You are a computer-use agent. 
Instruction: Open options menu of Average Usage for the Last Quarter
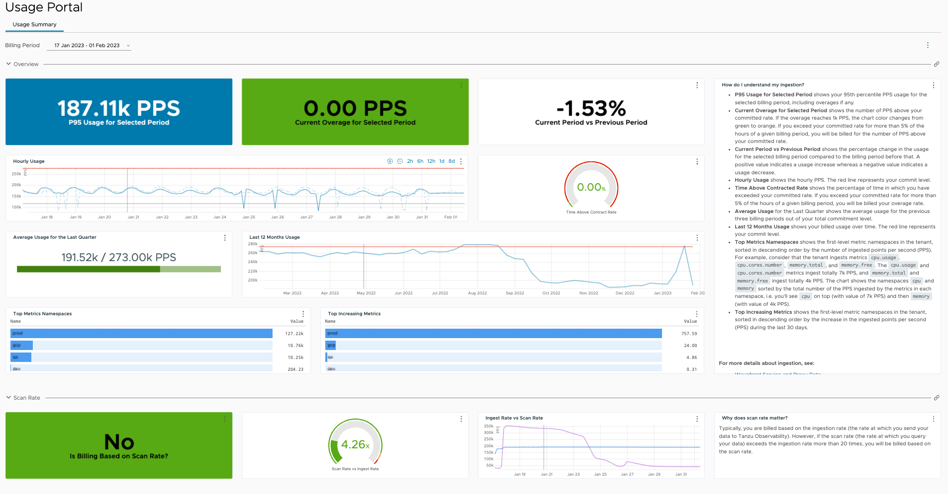(225, 238)
